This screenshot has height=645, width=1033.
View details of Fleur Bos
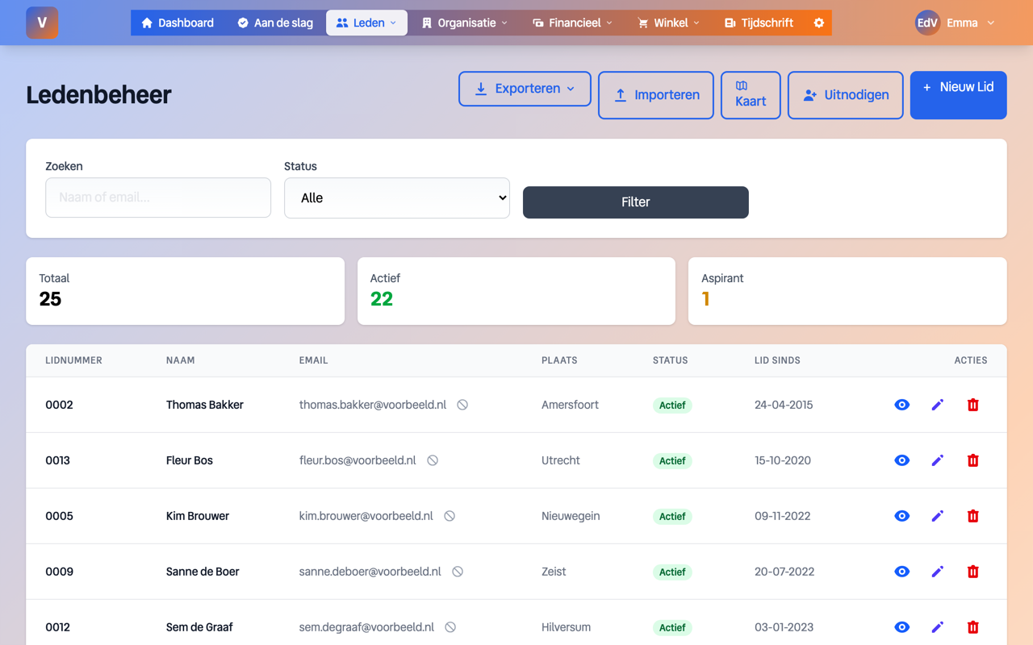[902, 460]
